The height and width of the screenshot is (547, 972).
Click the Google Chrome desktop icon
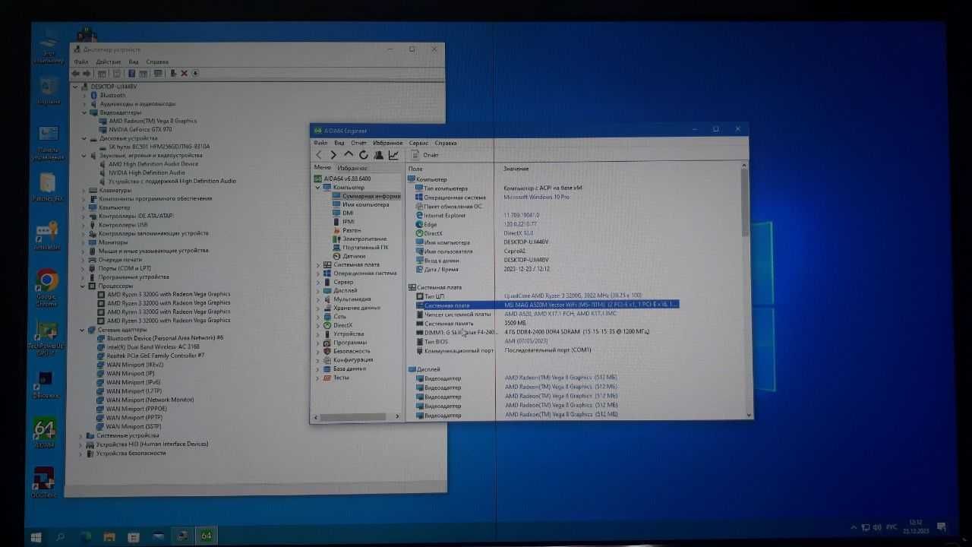pos(47,287)
